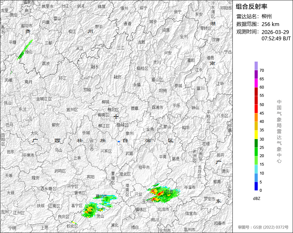Screen dimensions: 293x233
Task: Click the radar echo near 邕宁区 and 灵山
Action: pos(89,210)
